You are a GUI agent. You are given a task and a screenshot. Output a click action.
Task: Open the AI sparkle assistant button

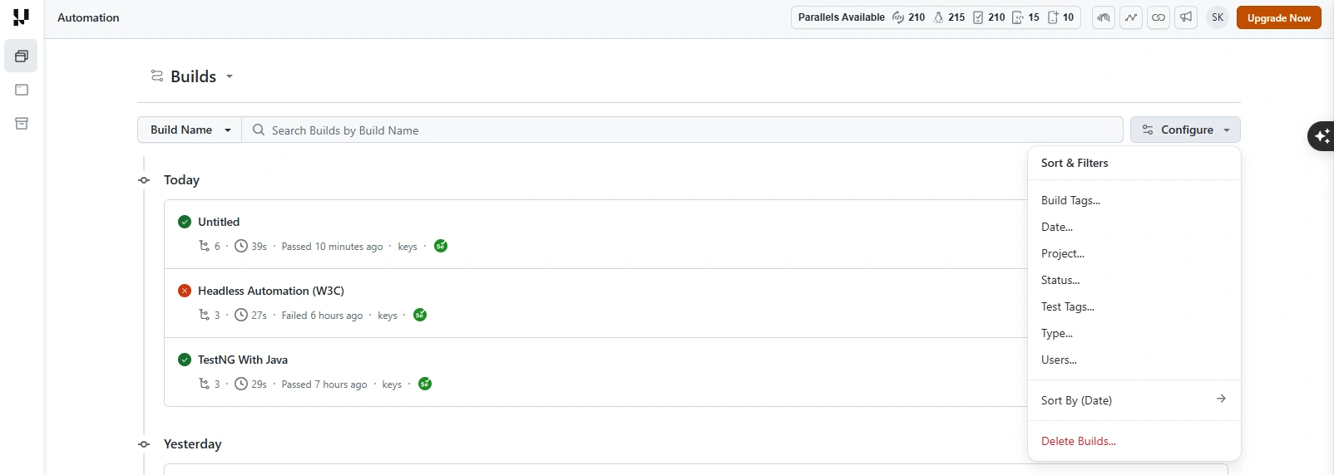(x=1322, y=136)
